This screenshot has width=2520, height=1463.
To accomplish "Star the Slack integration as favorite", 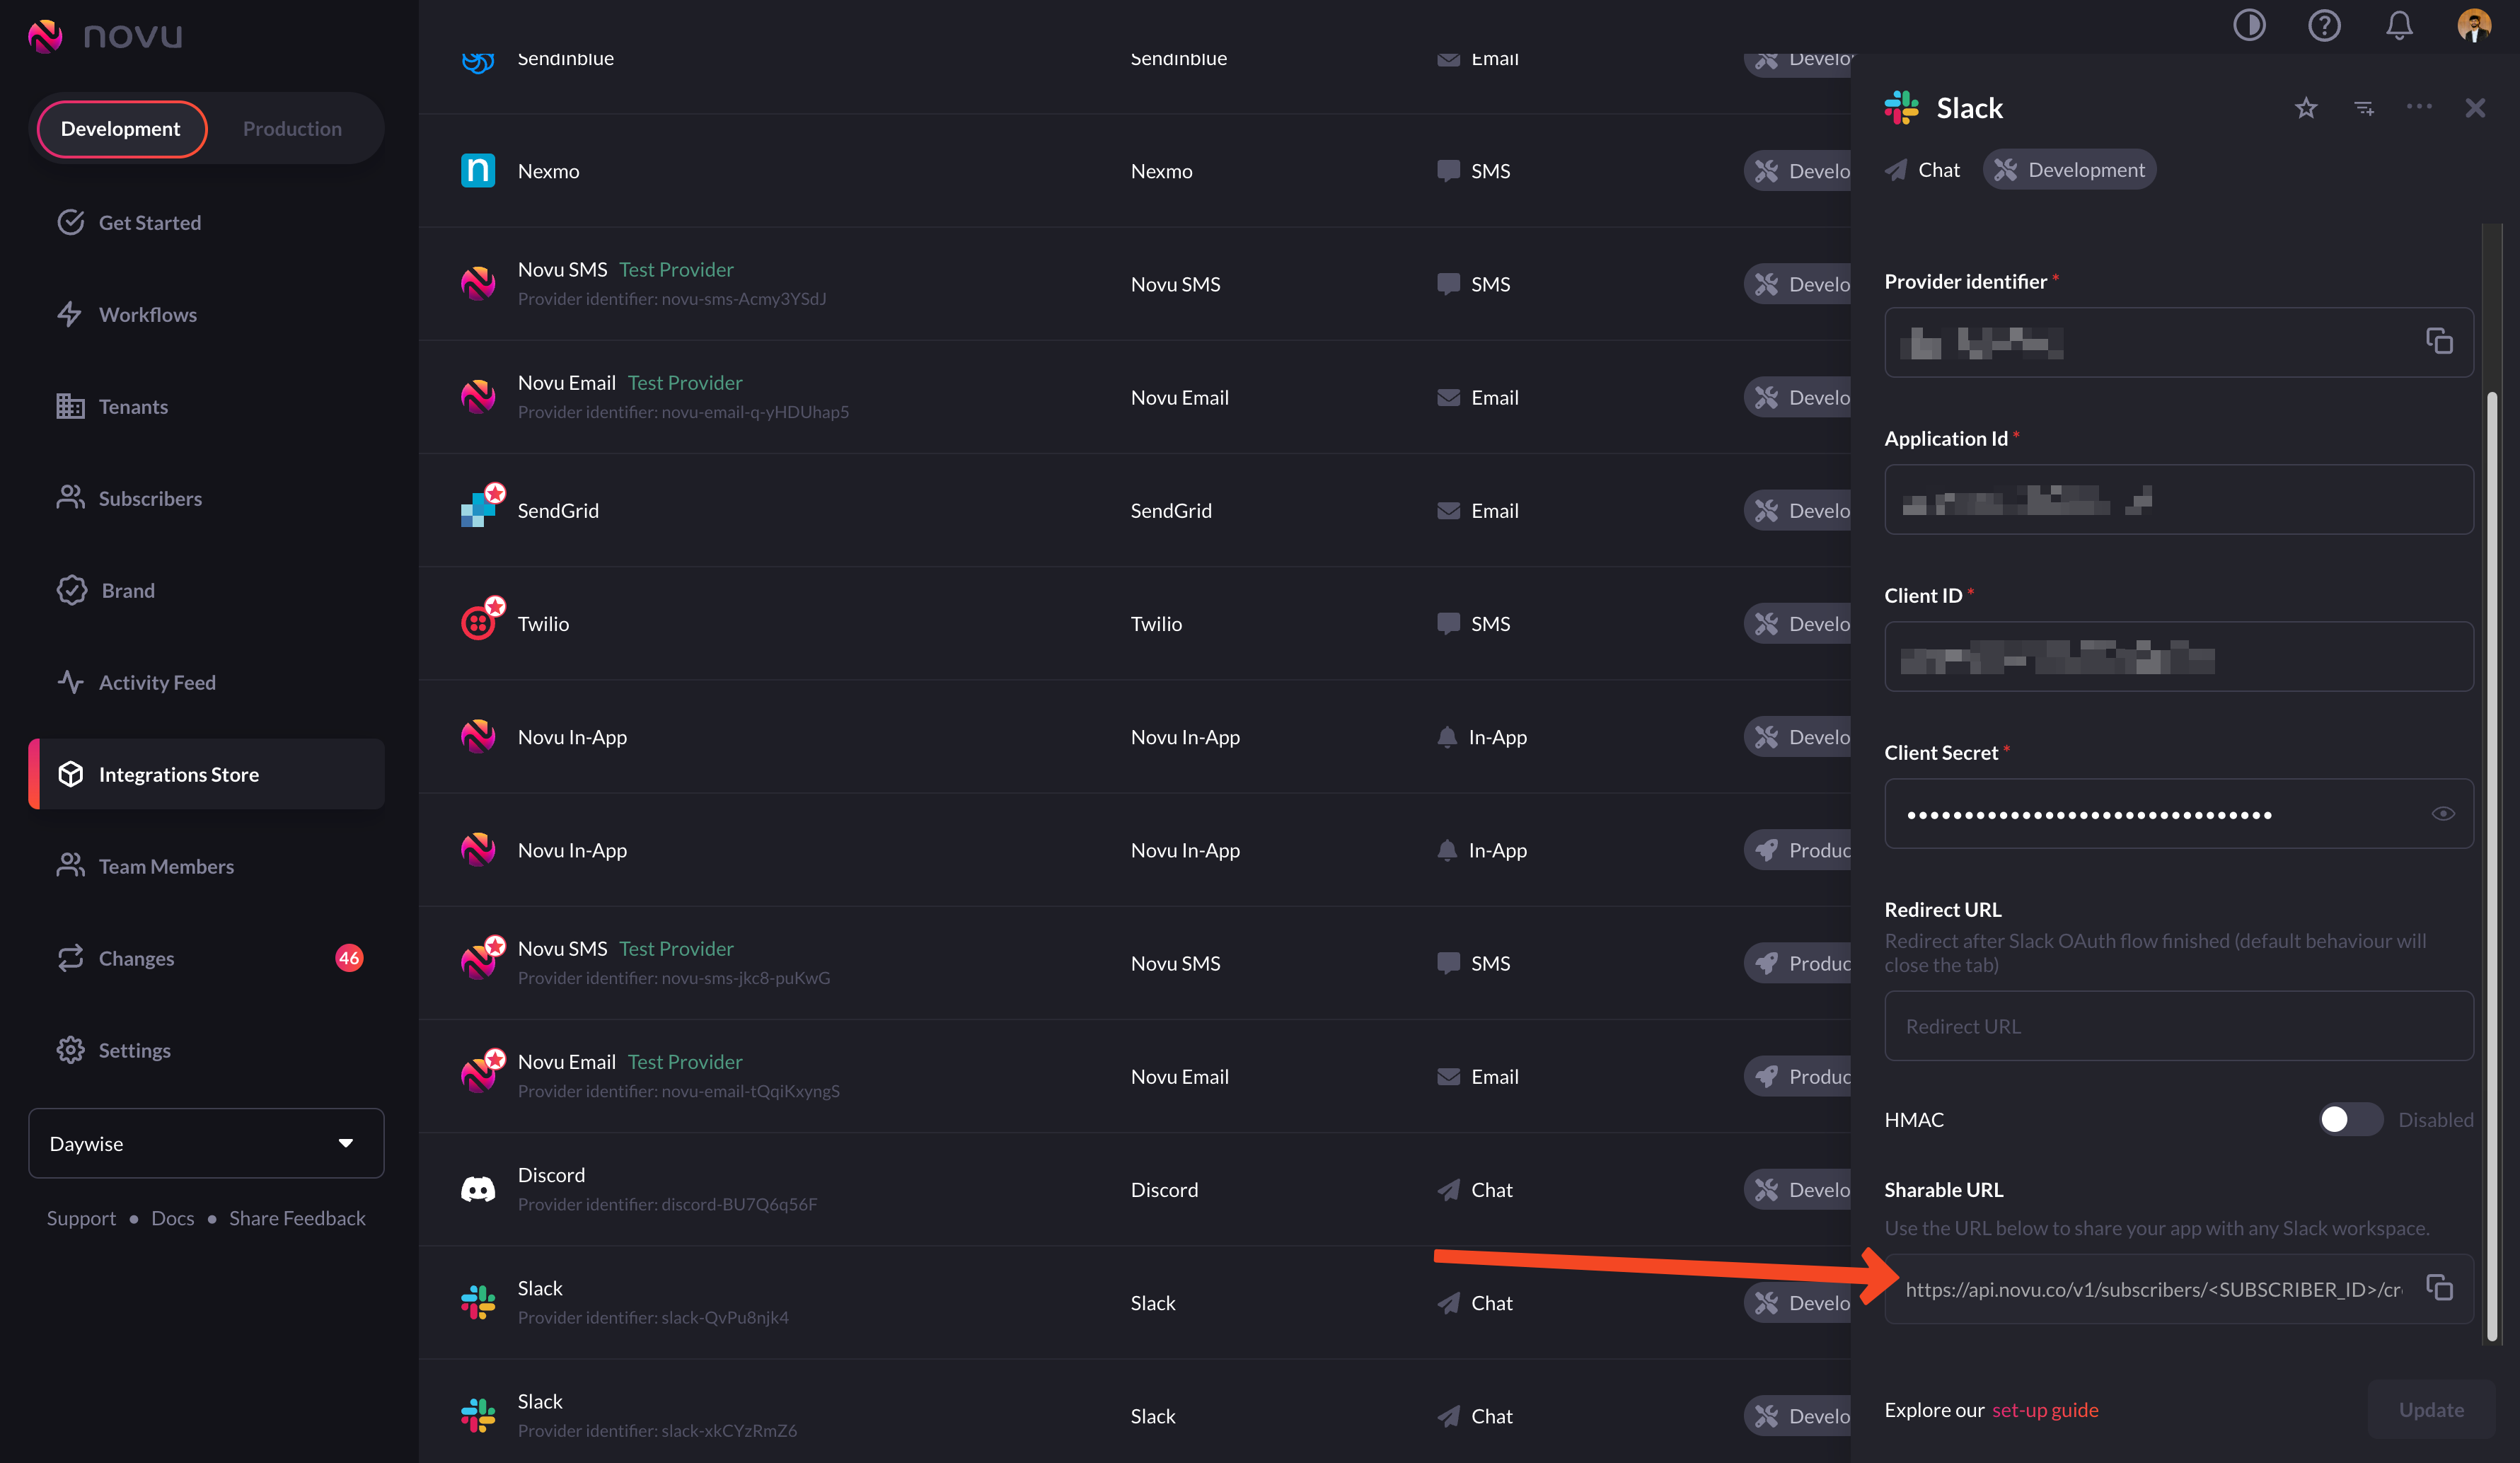I will click(2306, 108).
